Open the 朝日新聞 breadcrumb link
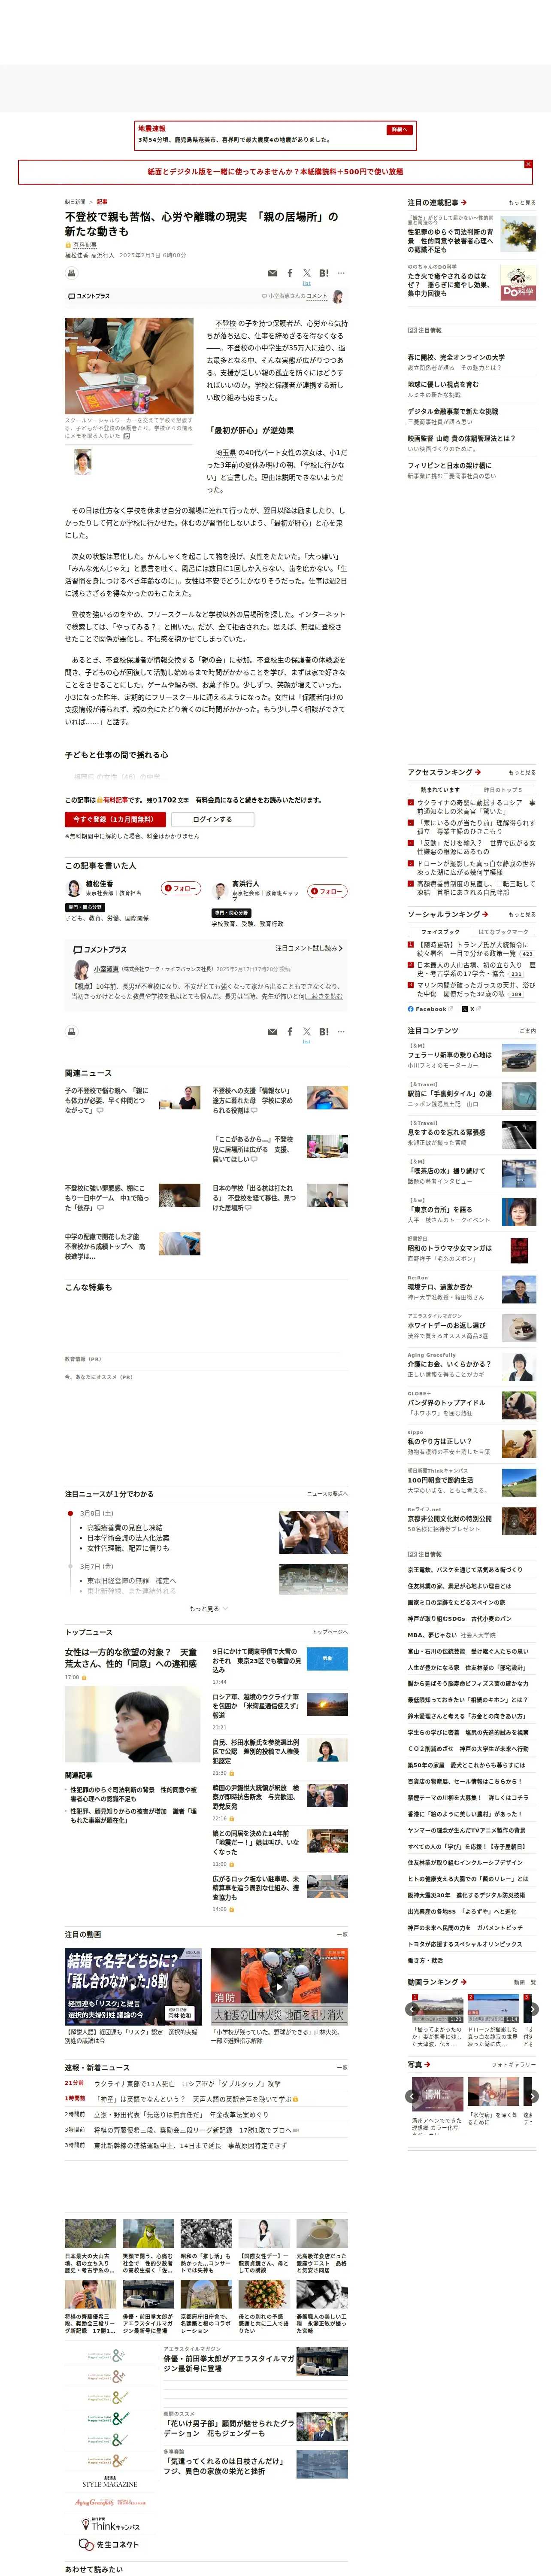551x2576 pixels. point(75,202)
